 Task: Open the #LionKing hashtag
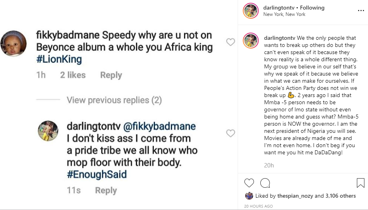[59, 60]
